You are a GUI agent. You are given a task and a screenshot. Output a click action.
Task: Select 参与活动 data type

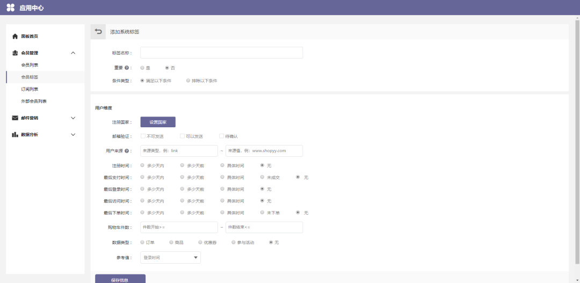[234, 242]
